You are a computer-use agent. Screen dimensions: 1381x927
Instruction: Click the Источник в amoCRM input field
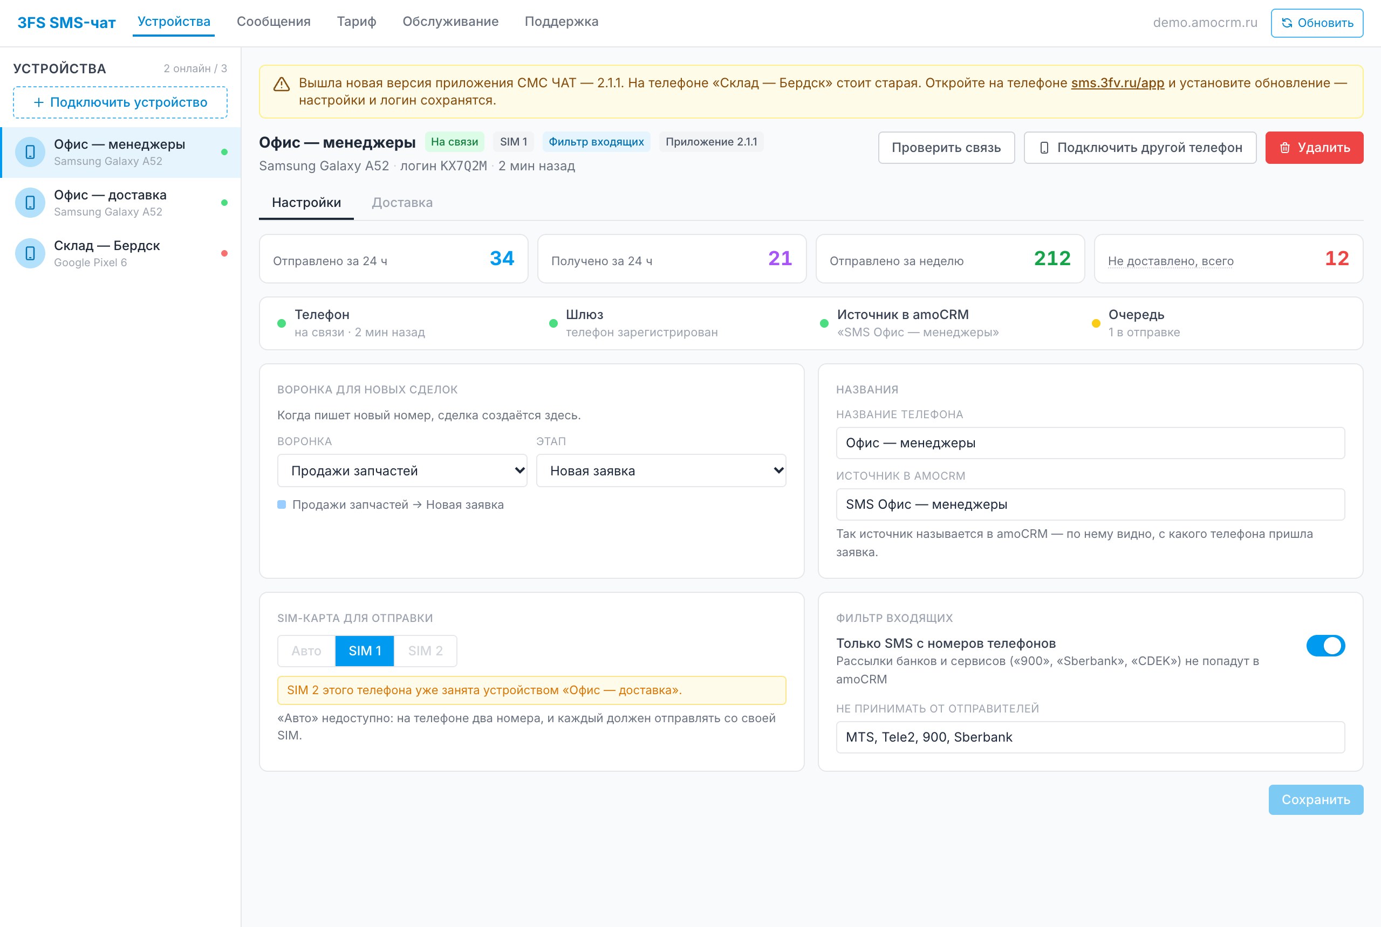point(1090,504)
